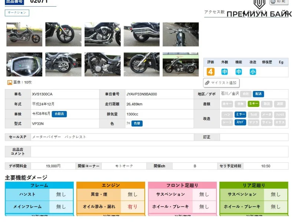Open the front wheel close-up thumbnail
297x222 pixels.
pyautogui.click(x=63, y=34)
